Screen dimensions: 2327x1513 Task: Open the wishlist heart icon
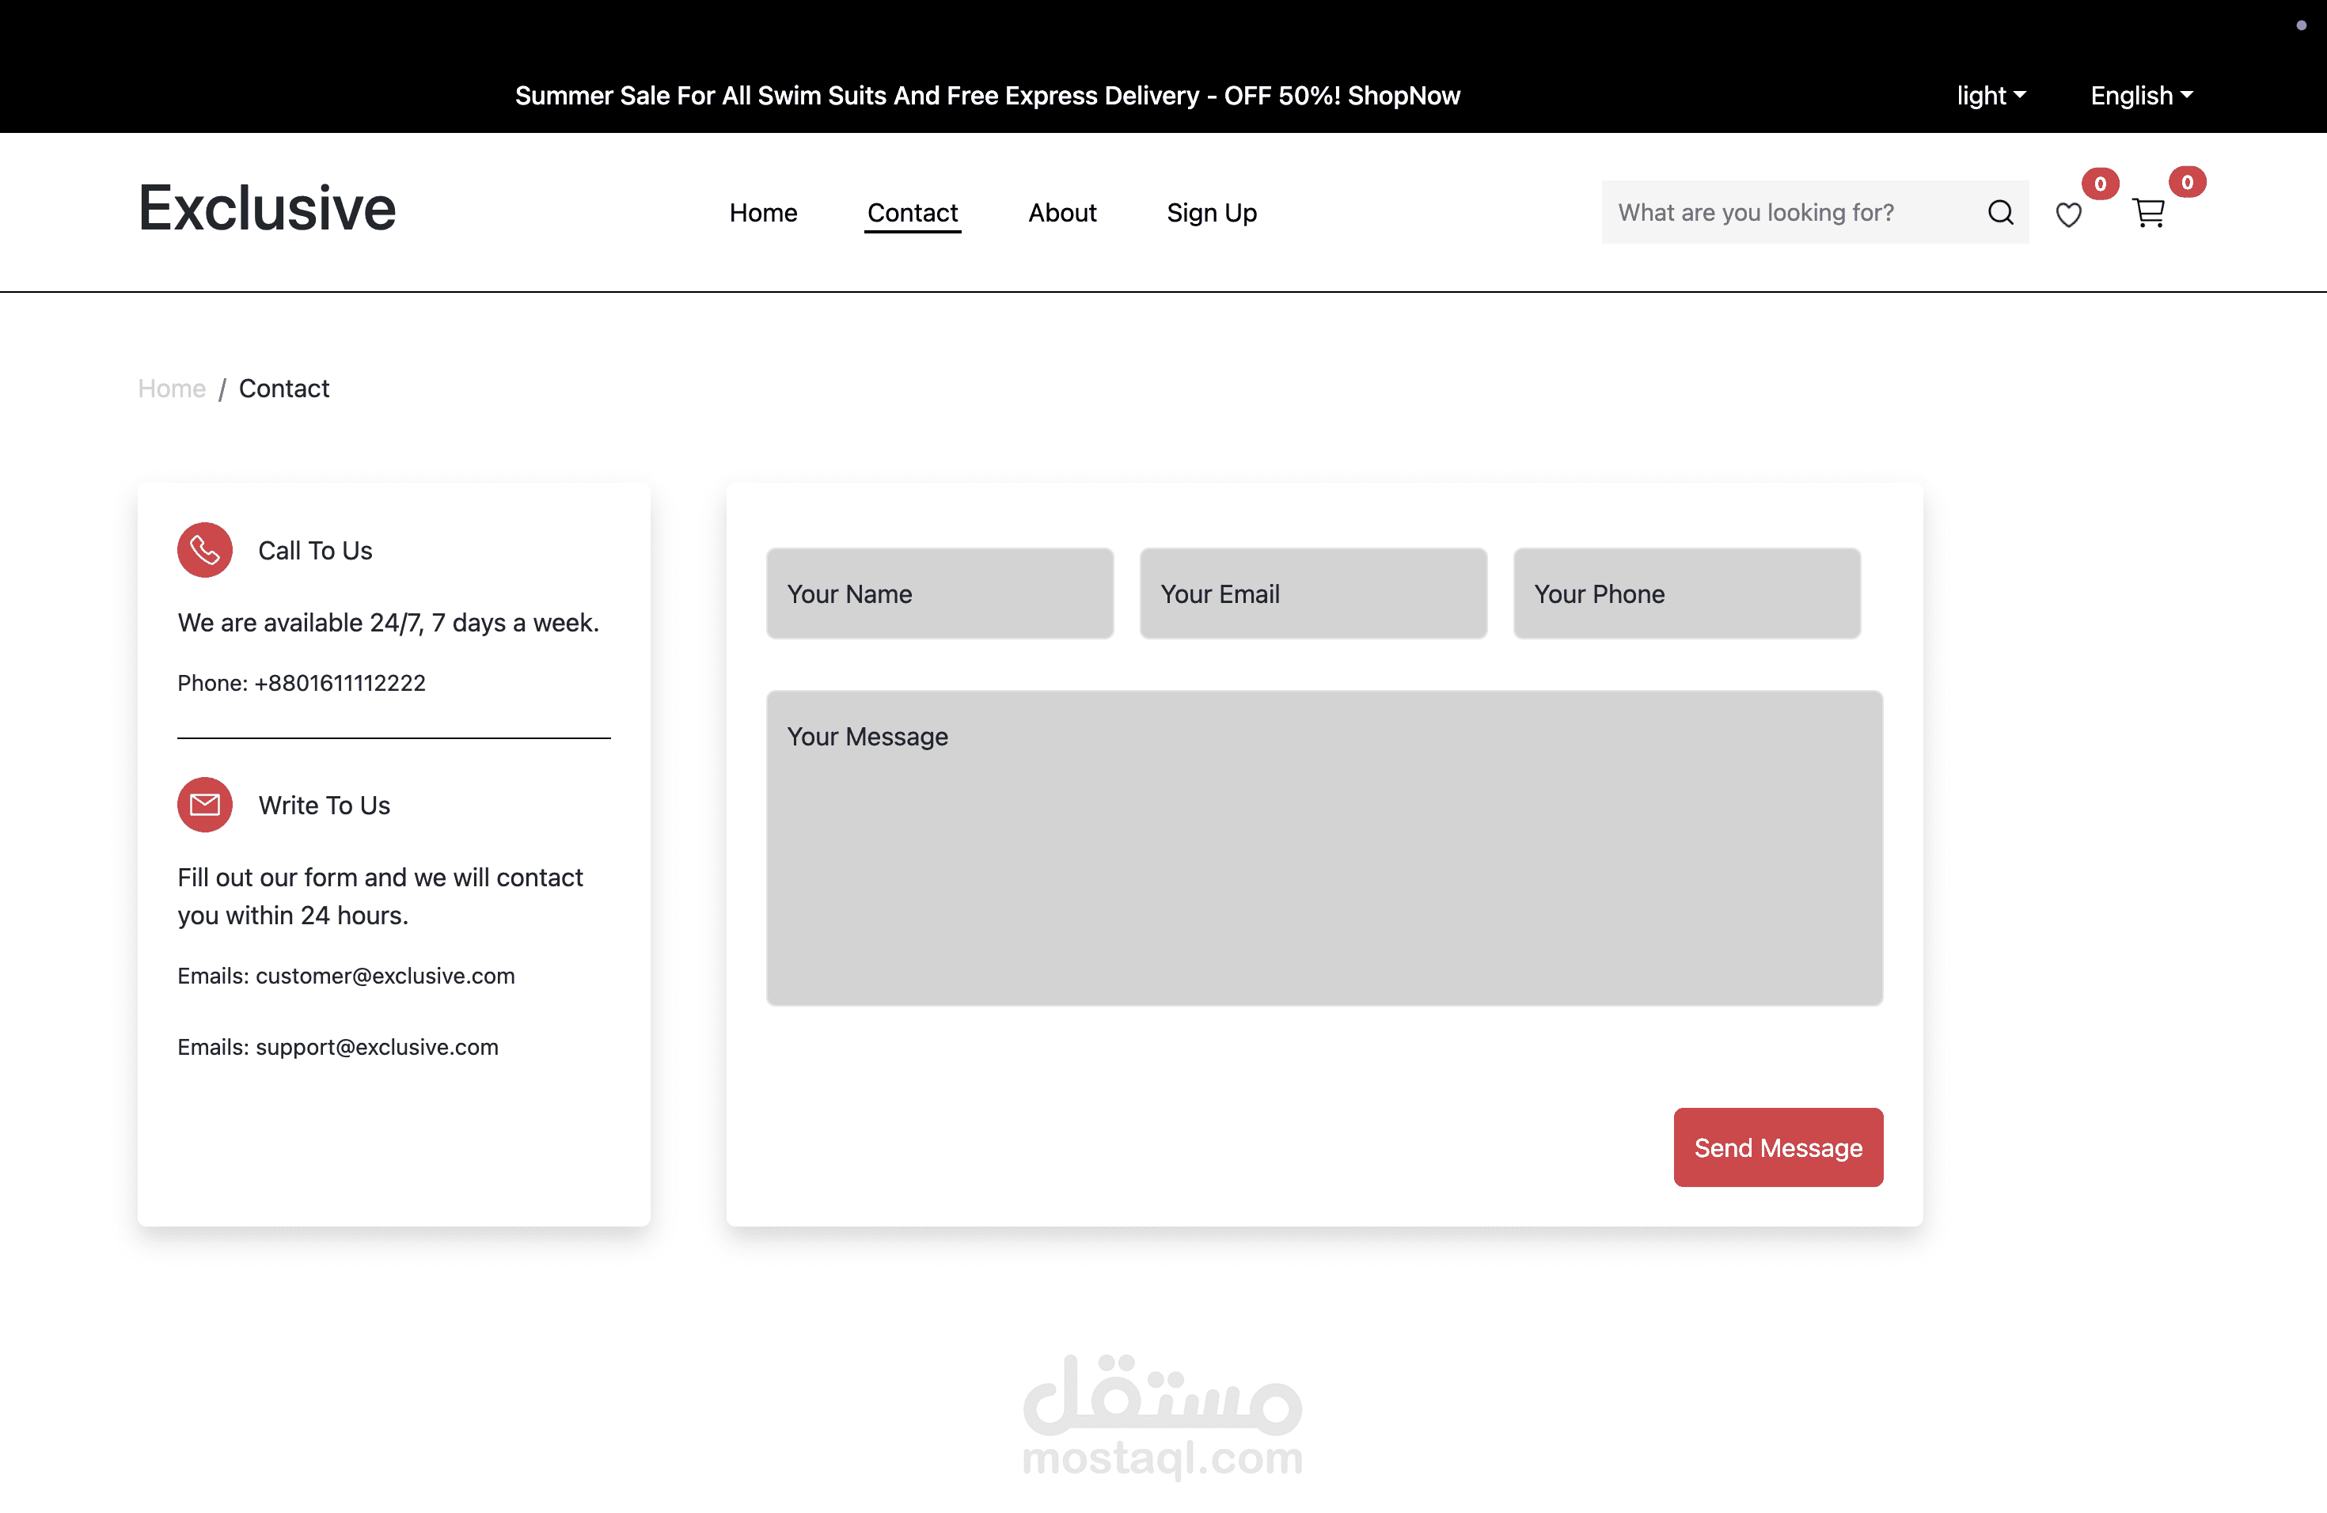point(2068,214)
